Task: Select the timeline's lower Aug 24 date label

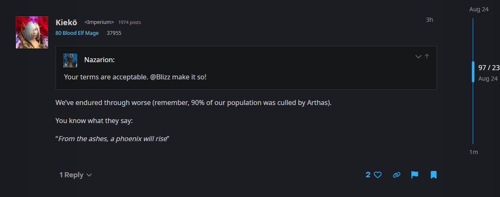Action: 488,79
